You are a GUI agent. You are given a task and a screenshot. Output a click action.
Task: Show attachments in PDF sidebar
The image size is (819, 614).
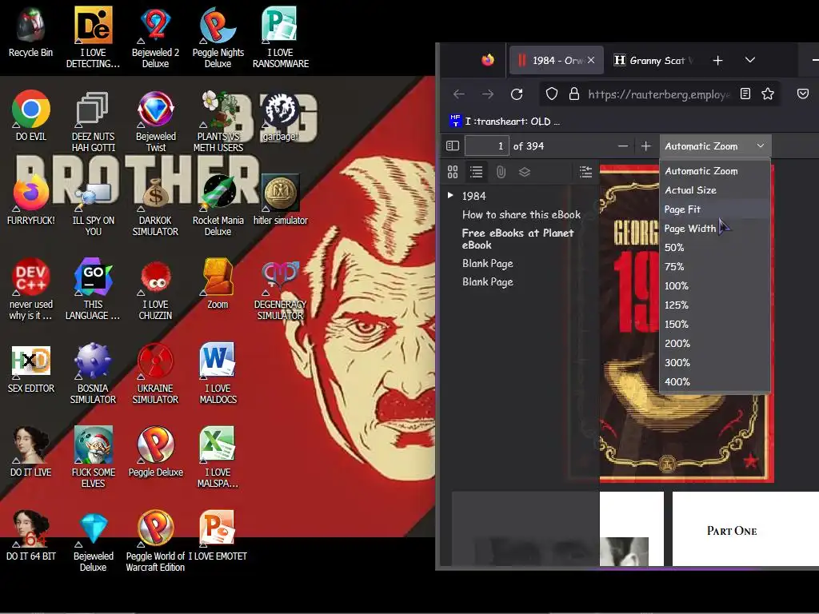coord(501,172)
